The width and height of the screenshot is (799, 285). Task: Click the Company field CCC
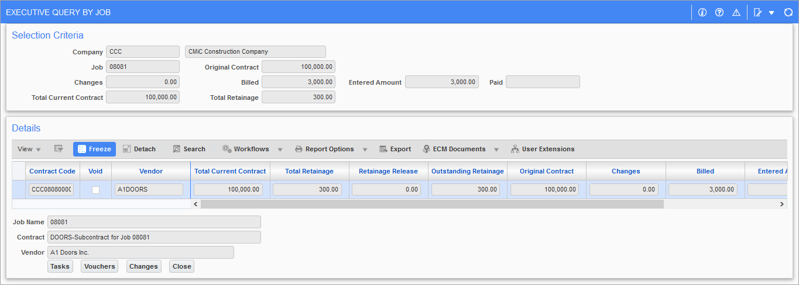pos(143,52)
